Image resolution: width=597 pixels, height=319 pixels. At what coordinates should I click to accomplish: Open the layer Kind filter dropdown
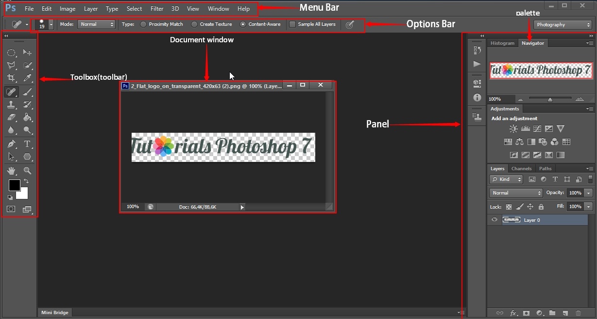pos(506,179)
